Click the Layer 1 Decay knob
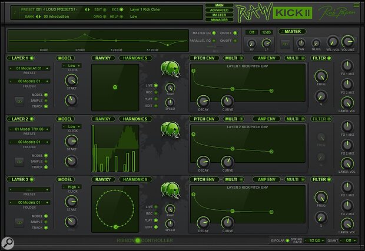This screenshot has height=251, width=365. click(203, 101)
